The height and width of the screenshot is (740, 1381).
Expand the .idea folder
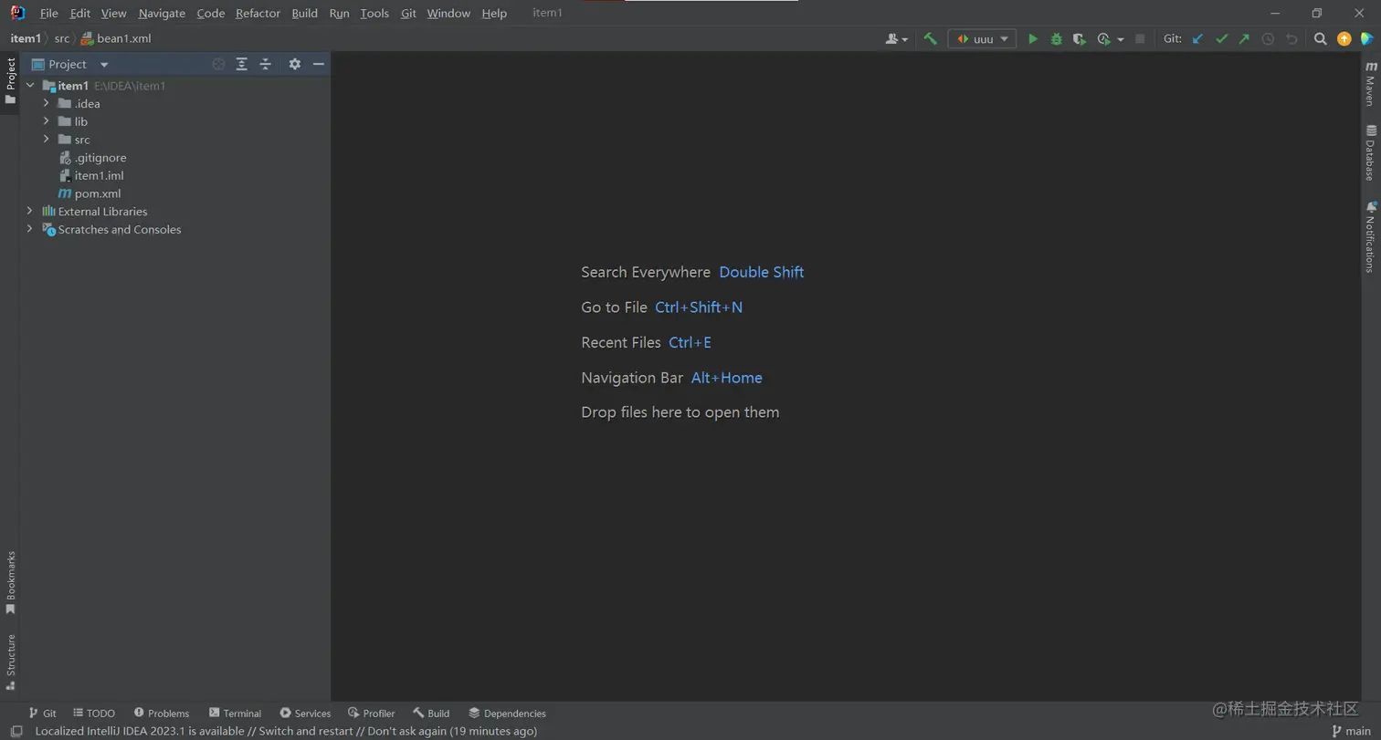[47, 103]
